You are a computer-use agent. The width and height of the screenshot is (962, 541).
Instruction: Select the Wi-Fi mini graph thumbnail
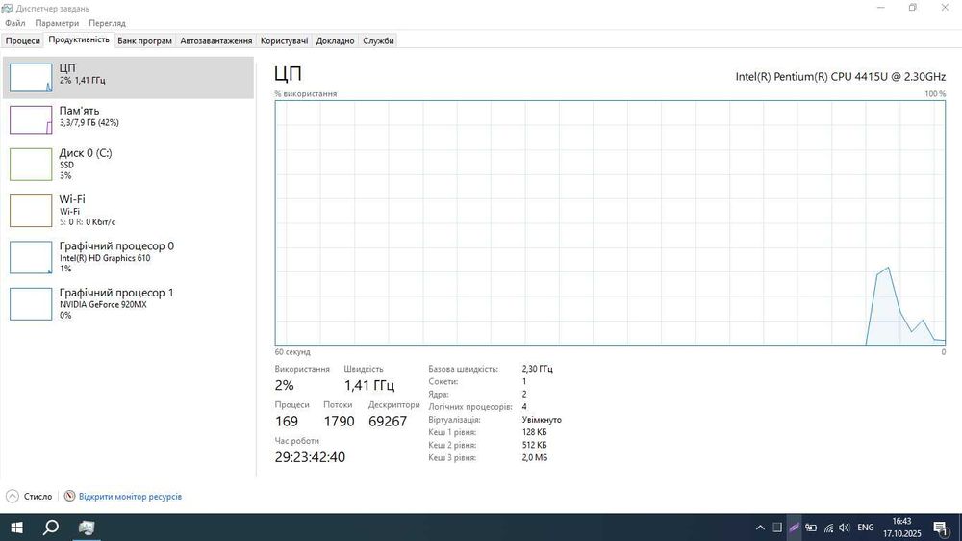click(x=31, y=211)
